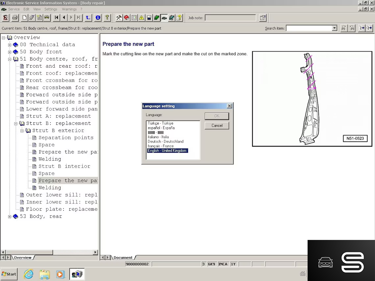Collapse the Strut B: replacement node
This screenshot has height=281, width=375.
coord(16,124)
